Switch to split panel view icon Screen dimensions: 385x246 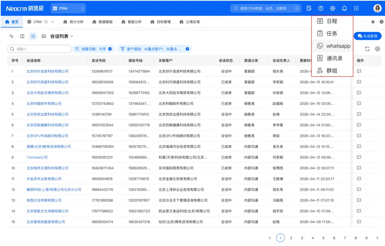click(22, 36)
